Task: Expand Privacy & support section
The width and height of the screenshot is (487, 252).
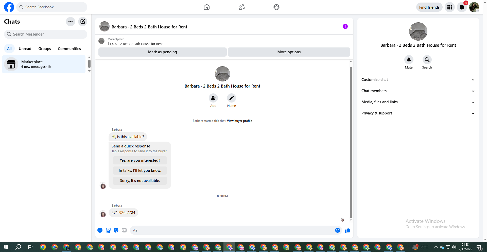Action: [418, 113]
